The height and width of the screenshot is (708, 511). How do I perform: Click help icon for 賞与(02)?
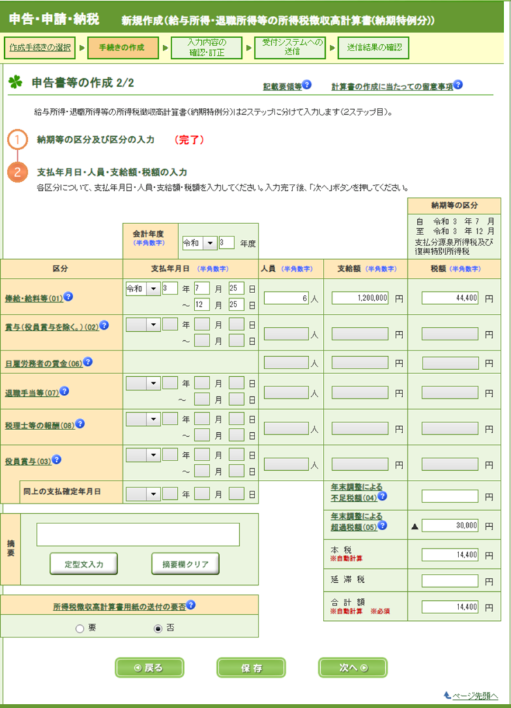point(104,325)
